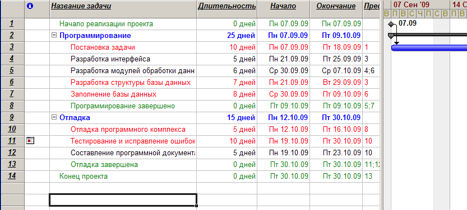Collapse the Программирование summary task
This screenshot has height=210, width=467.
click(54, 35)
